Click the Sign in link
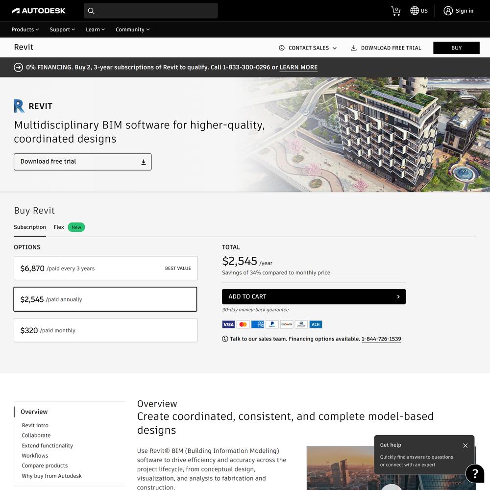490x490 pixels. coord(465,11)
